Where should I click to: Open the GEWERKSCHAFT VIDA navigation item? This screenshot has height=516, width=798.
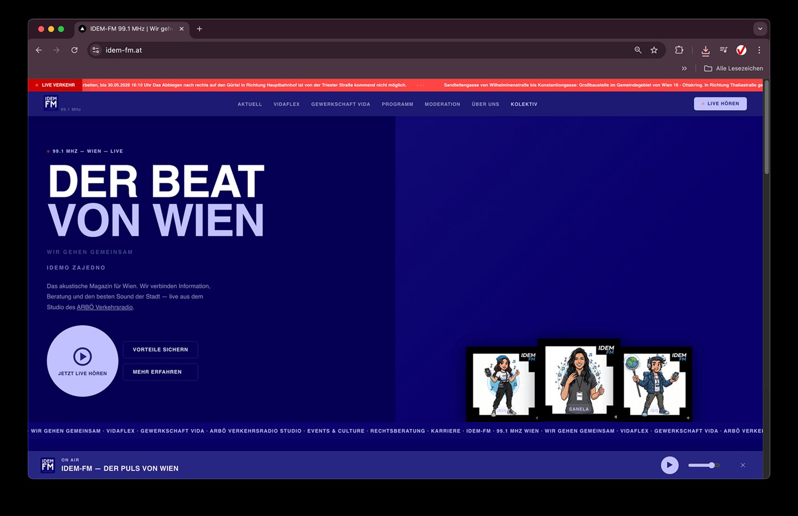[341, 104]
